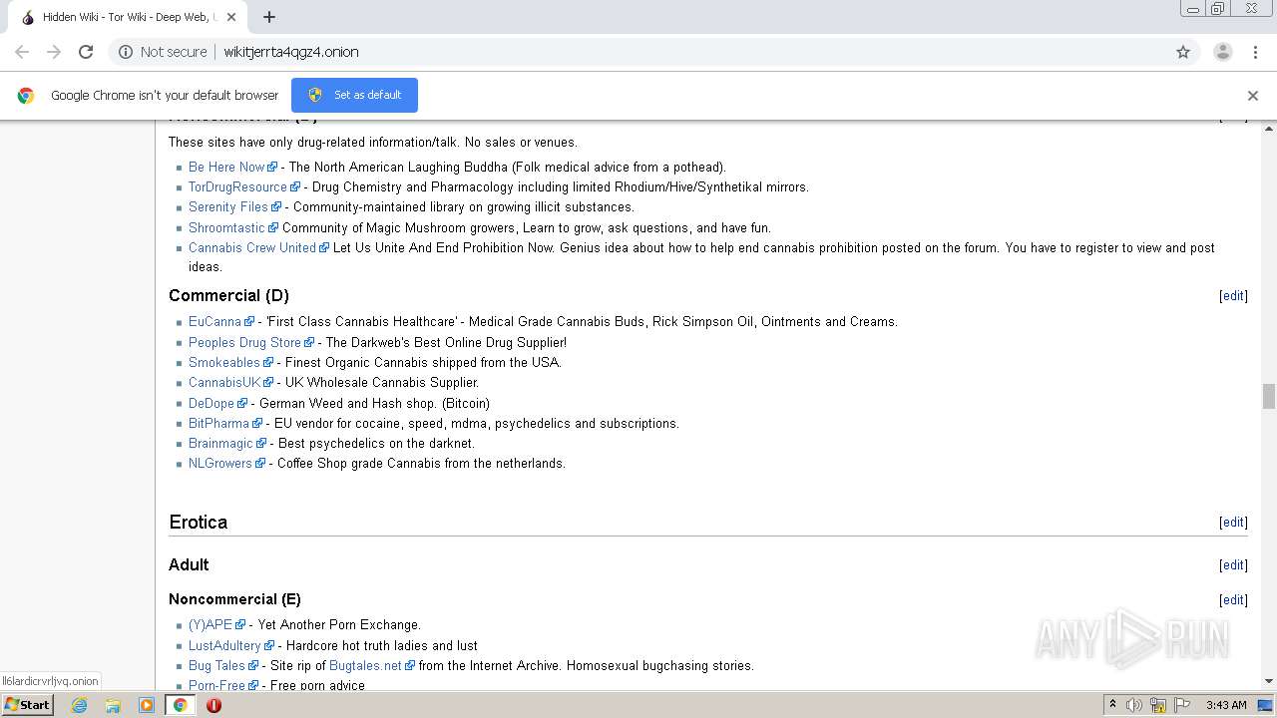Image resolution: width=1277 pixels, height=718 pixels.
Task: Open the Chrome three-dot menu
Action: pyautogui.click(x=1255, y=52)
